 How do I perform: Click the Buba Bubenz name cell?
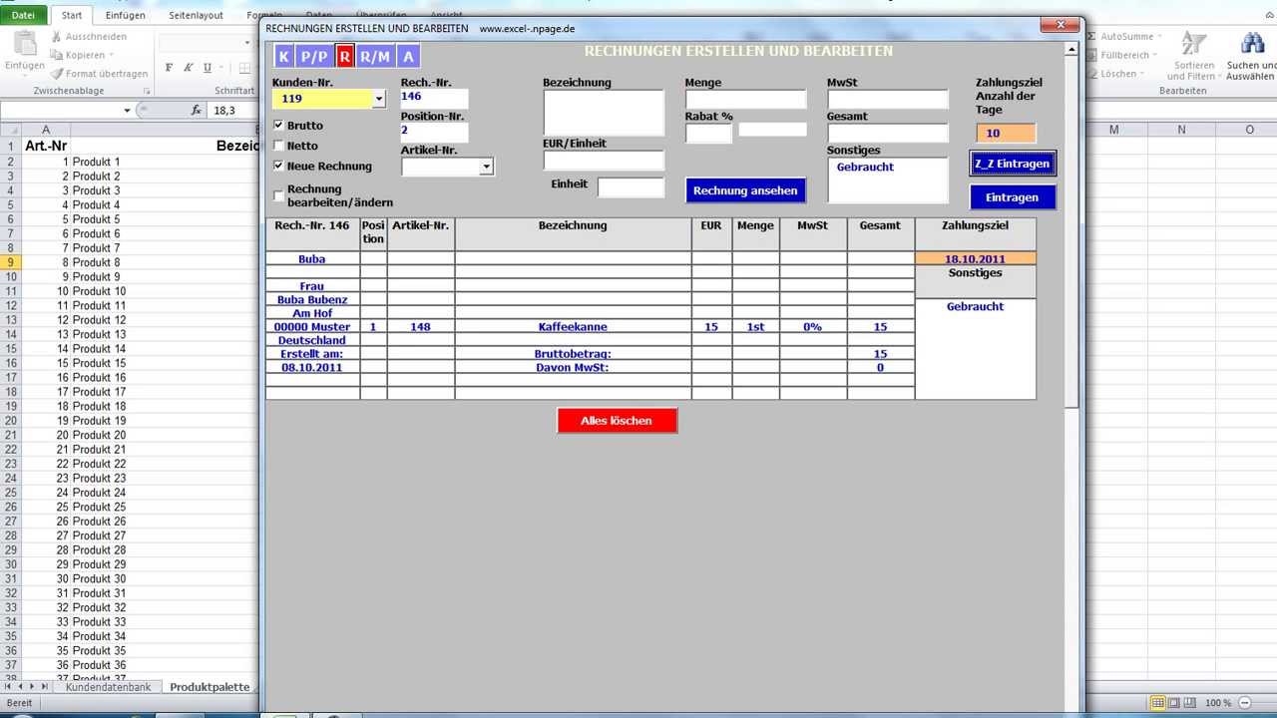pyautogui.click(x=312, y=300)
